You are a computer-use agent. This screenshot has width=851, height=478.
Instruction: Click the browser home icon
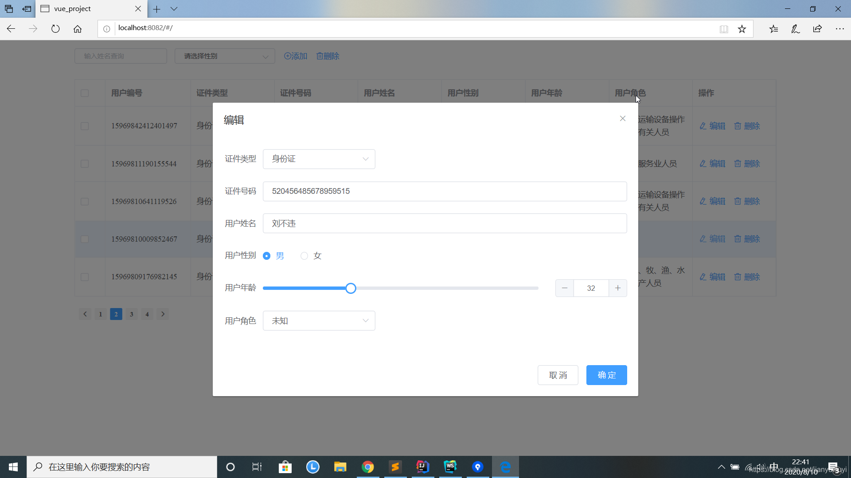pos(78,29)
